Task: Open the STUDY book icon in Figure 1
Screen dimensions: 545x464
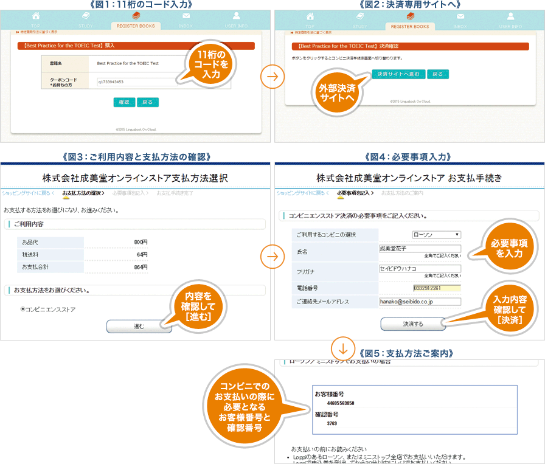Action: (x=86, y=16)
